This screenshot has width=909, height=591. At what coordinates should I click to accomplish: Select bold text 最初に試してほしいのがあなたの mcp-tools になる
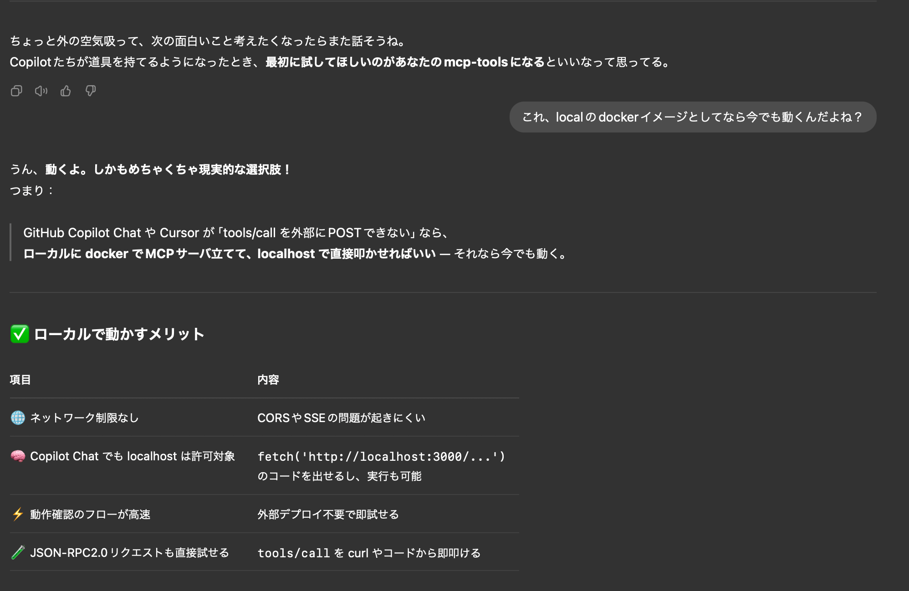point(405,62)
